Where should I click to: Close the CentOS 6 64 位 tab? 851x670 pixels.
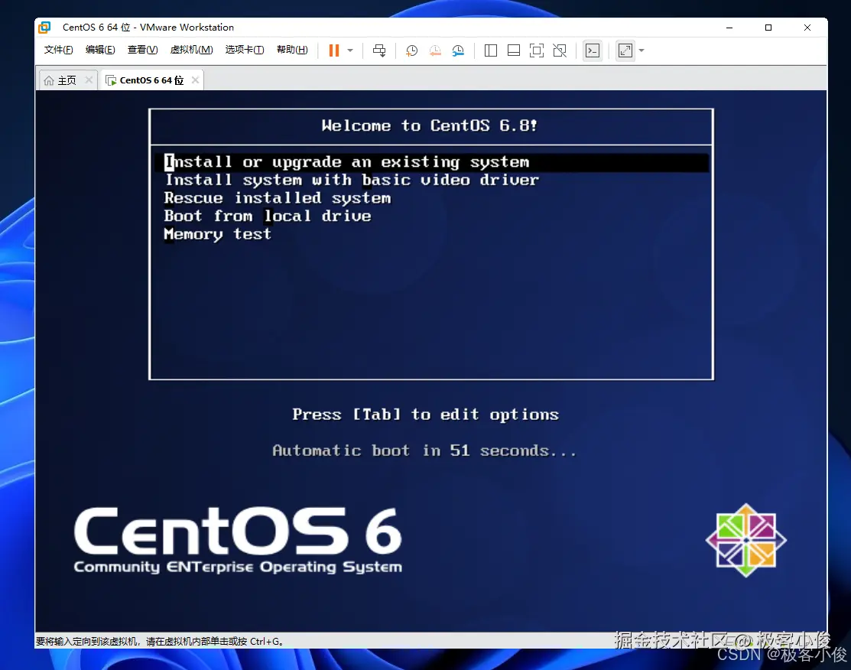pos(195,80)
